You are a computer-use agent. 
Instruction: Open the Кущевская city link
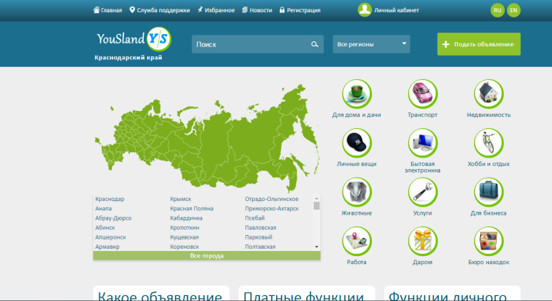(184, 237)
